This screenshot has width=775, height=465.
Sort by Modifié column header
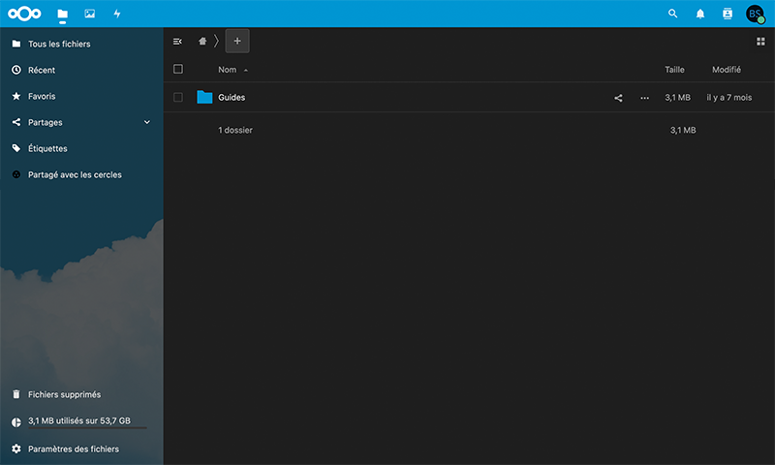click(x=726, y=70)
